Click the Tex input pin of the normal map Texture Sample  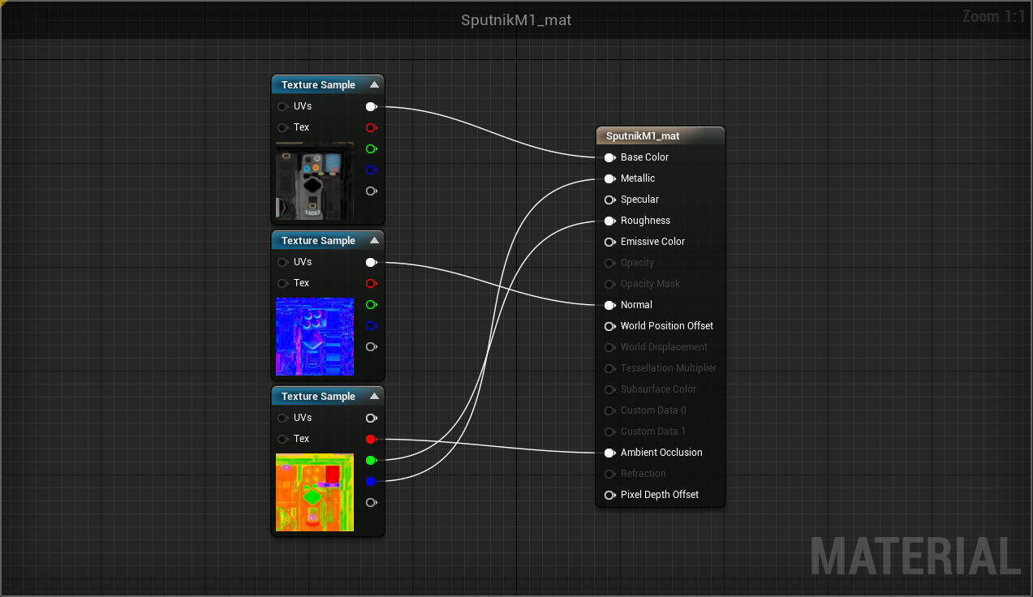pyautogui.click(x=282, y=283)
